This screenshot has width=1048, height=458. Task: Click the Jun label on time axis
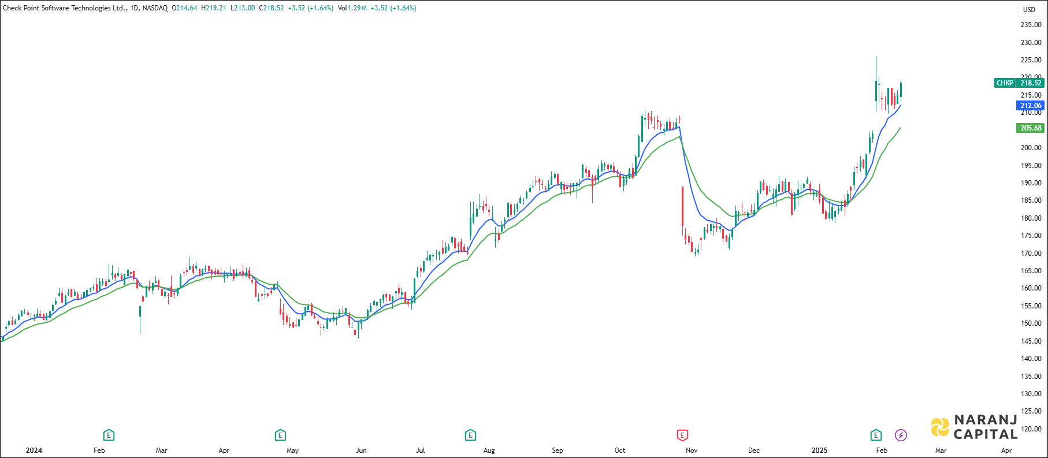pos(361,450)
